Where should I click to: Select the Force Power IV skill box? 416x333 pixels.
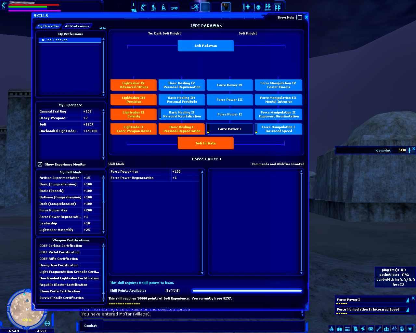[230, 85]
